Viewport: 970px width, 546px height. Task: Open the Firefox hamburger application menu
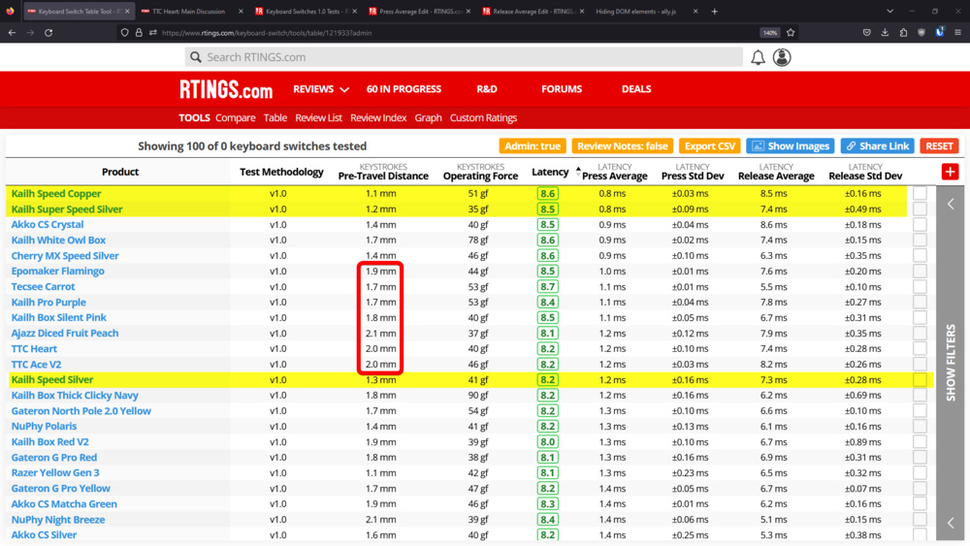[x=957, y=32]
